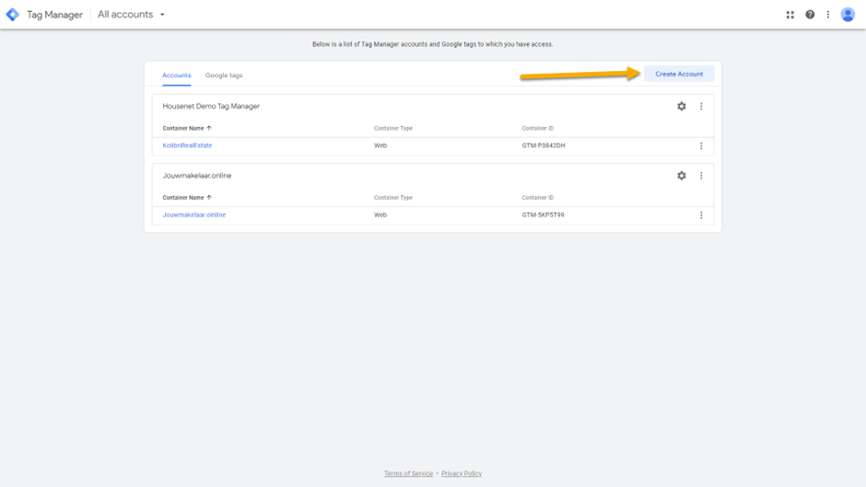The width and height of the screenshot is (866, 487).
Task: Open the Privacy Policy link
Action: [462, 474]
